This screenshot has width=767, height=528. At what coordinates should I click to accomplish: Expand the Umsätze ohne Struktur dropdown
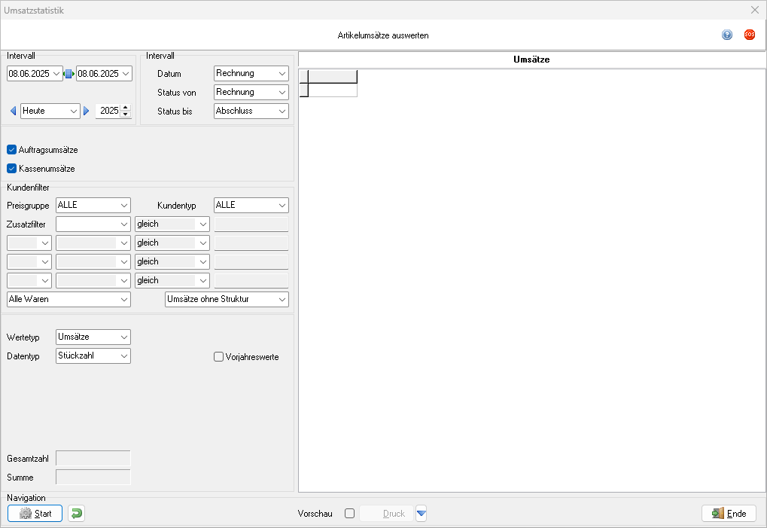click(x=282, y=300)
